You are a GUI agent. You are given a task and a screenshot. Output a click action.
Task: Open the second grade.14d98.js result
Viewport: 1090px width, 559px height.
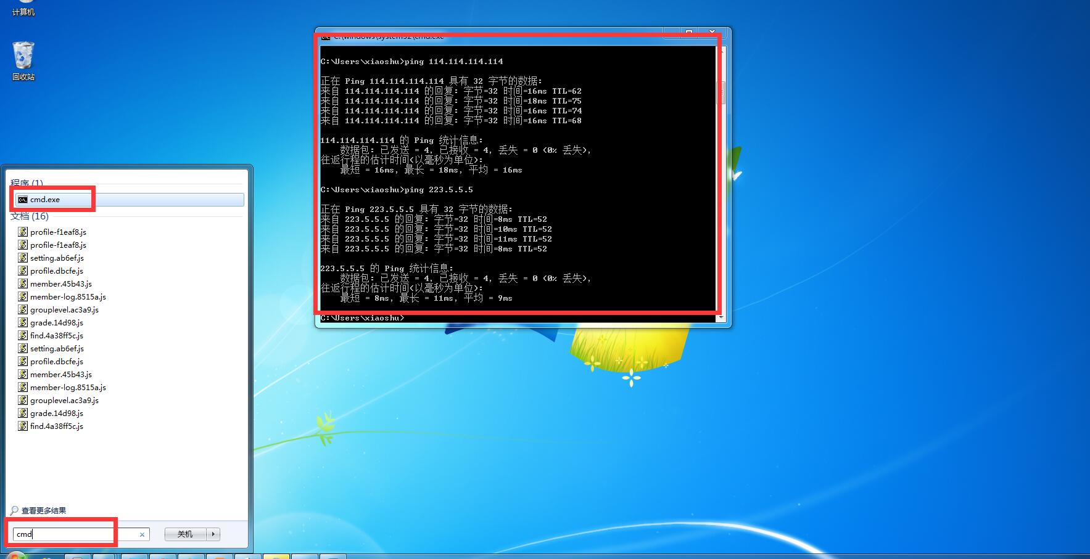coord(56,413)
